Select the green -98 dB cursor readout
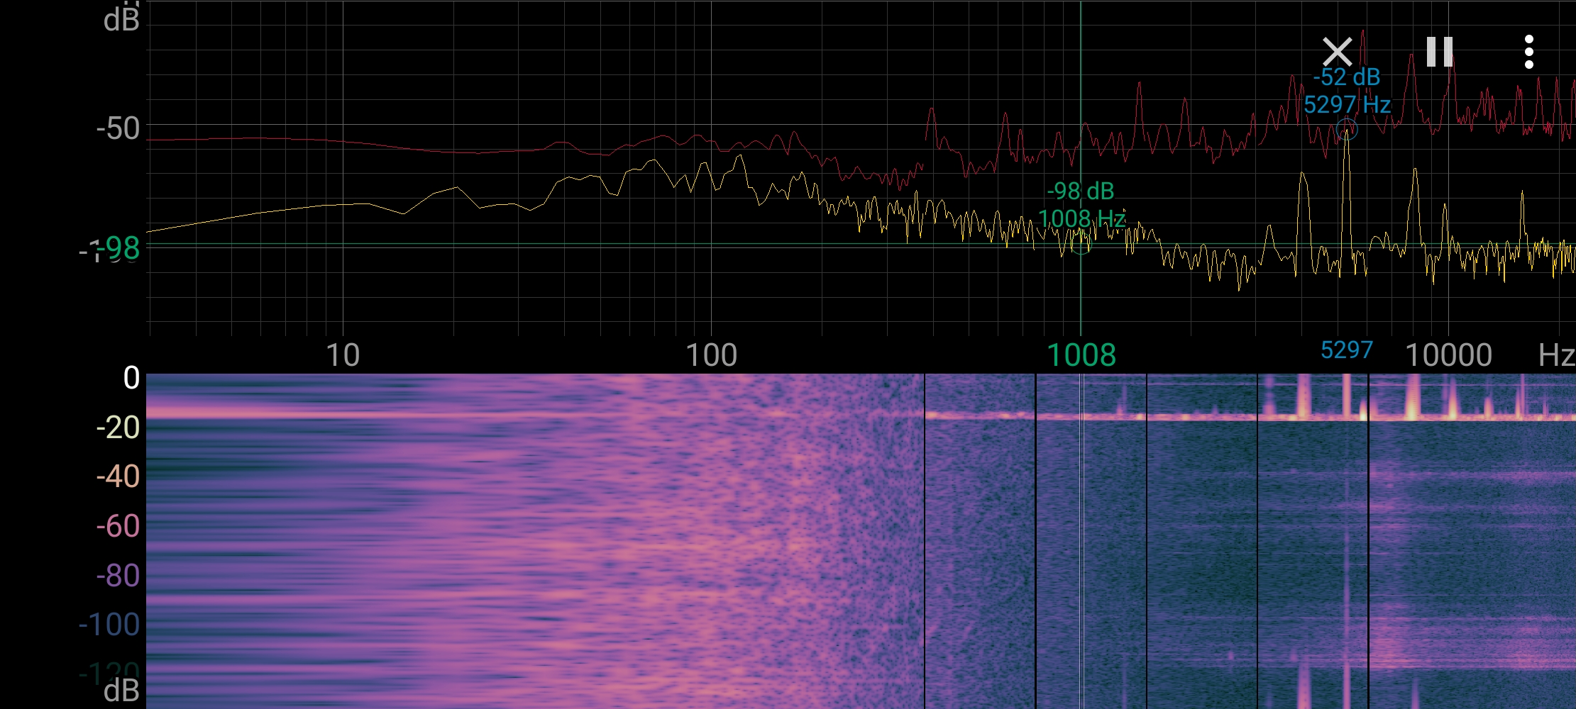This screenshot has height=709, width=1576. (x=1081, y=191)
